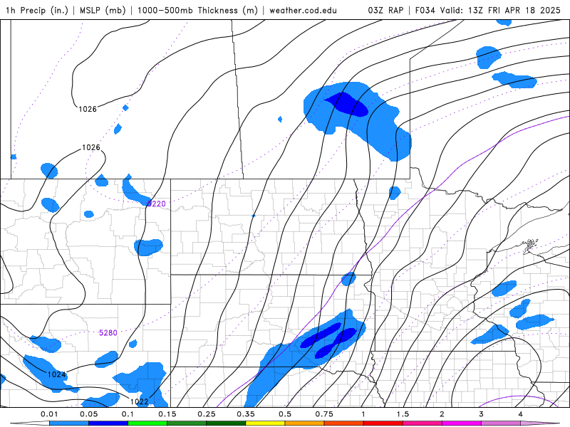Click the bright green 0.1 legend color
570x427 pixels.
(x=147, y=423)
